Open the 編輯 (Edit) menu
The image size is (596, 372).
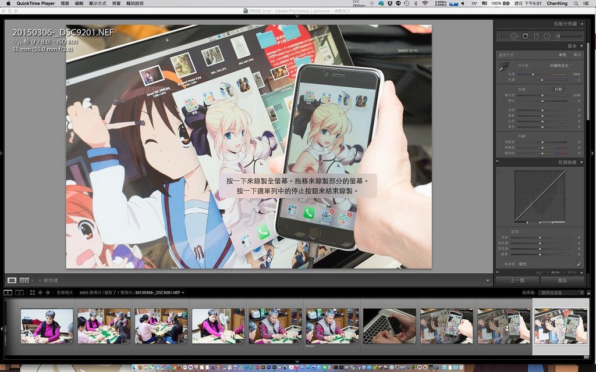click(x=79, y=3)
